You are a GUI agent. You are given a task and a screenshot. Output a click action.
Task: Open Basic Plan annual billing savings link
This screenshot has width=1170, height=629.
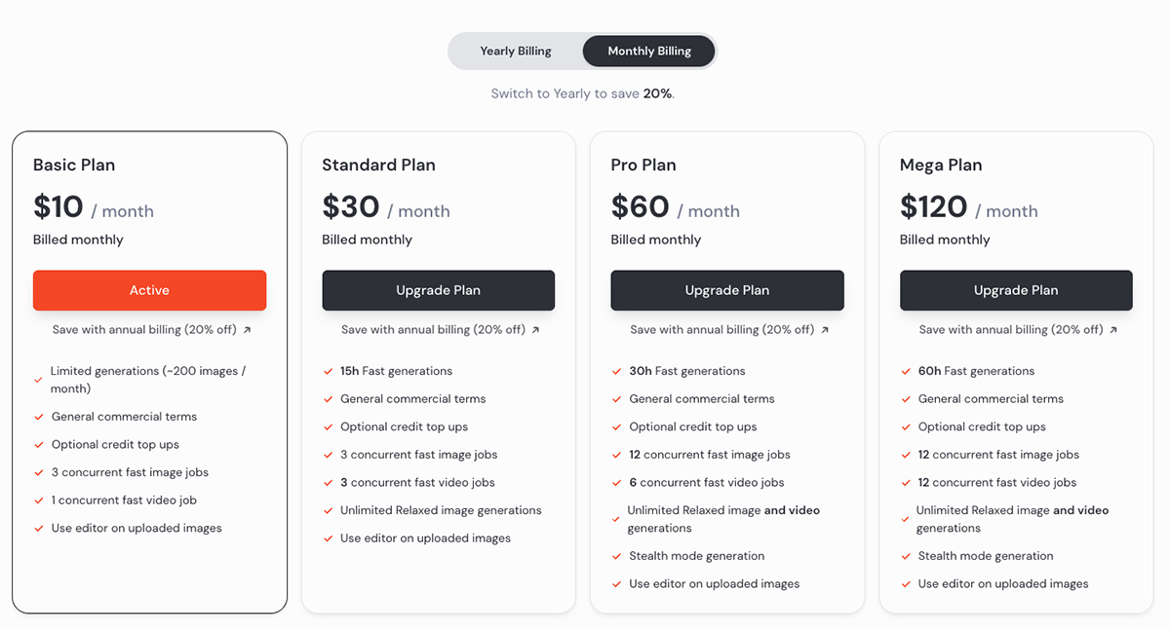(144, 330)
